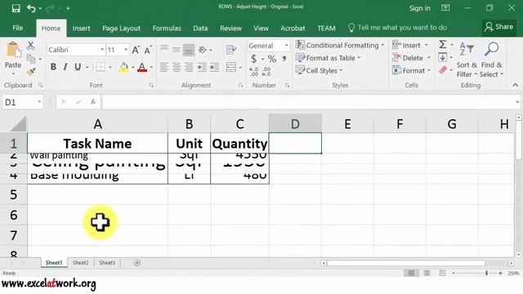The image size is (523, 294).
Task: Go to the Data tab
Action: pyautogui.click(x=200, y=29)
